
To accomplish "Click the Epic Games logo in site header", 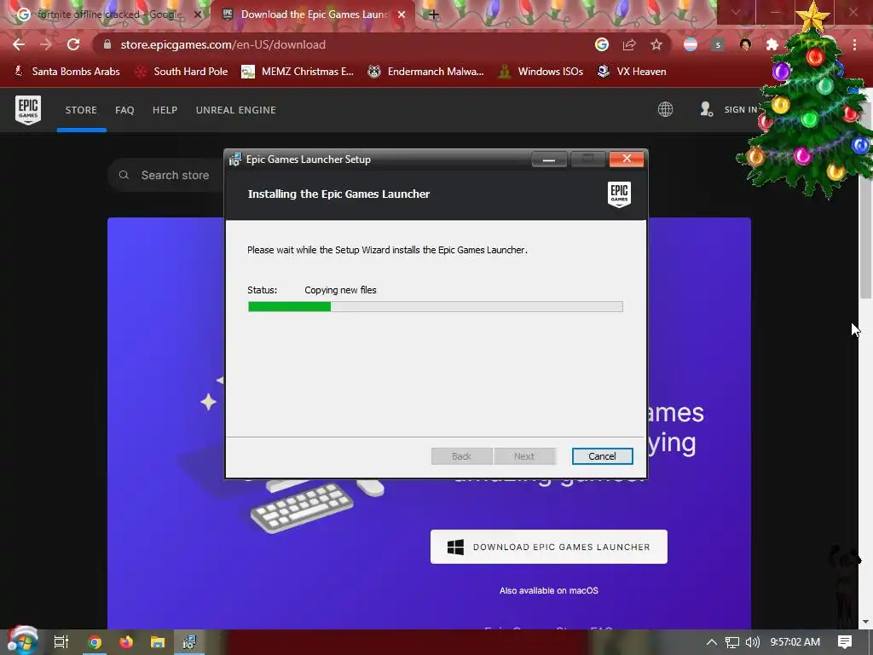I will click(x=28, y=110).
